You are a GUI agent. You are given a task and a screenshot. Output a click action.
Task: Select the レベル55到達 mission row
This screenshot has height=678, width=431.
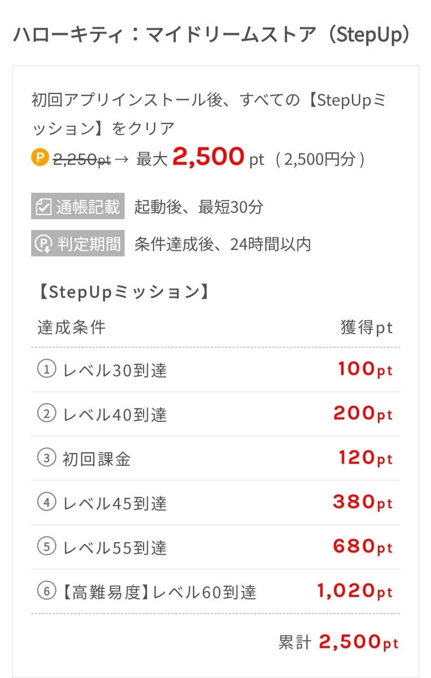(x=215, y=547)
